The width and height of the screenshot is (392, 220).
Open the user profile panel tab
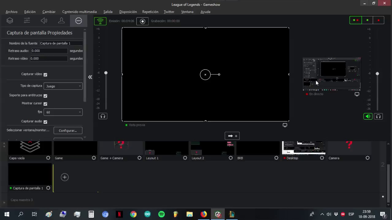tap(61, 20)
